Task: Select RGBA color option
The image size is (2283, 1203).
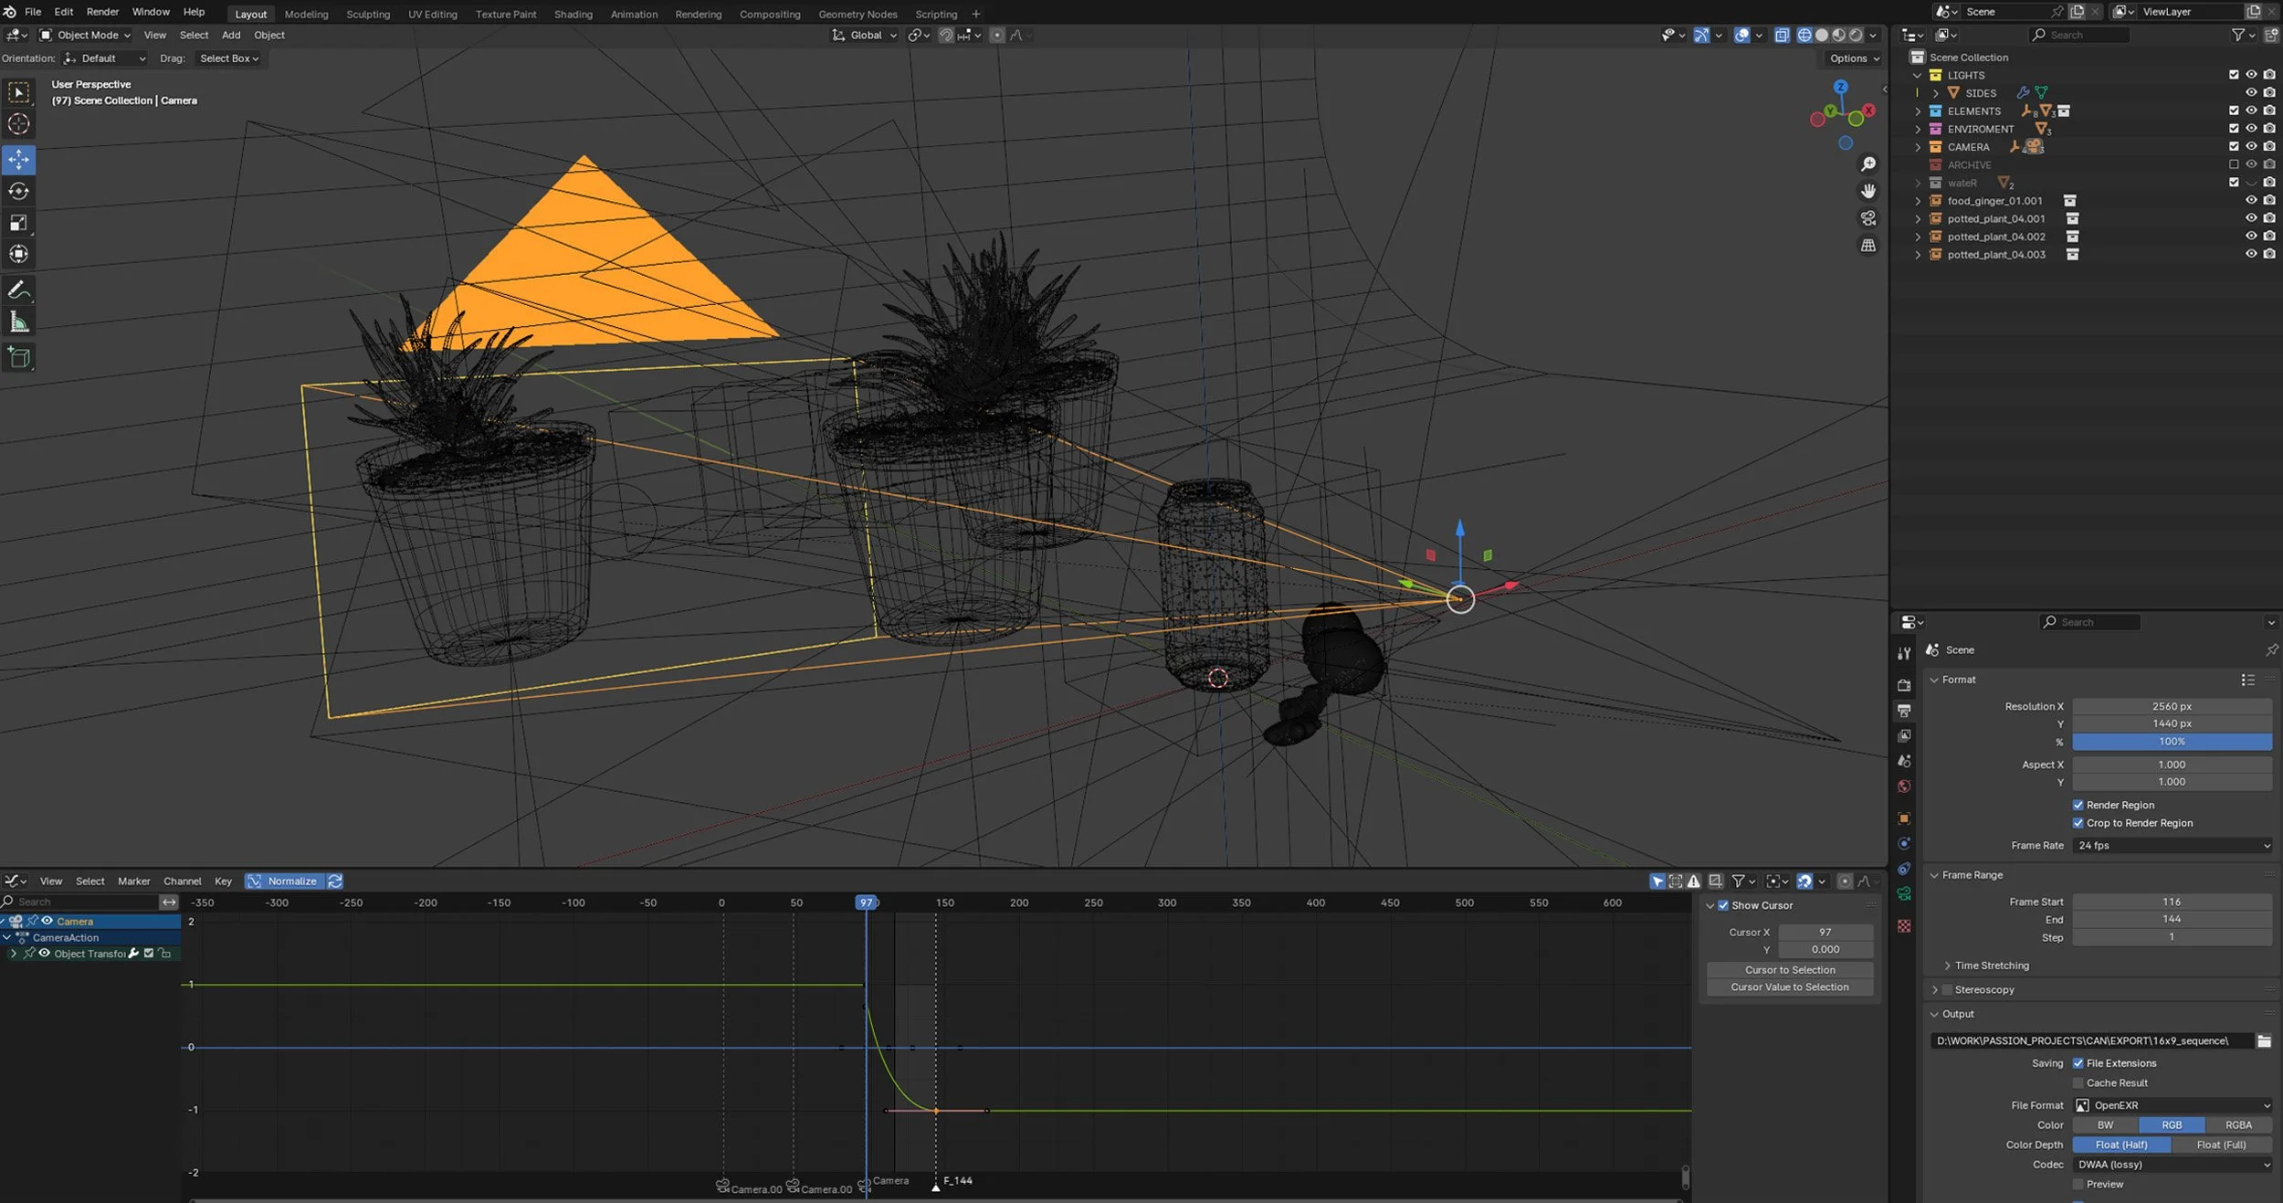Action: point(2237,1124)
